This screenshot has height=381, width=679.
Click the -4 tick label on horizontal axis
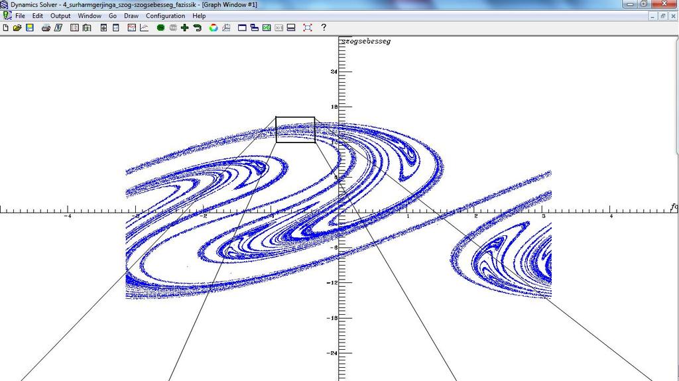68,215
